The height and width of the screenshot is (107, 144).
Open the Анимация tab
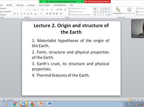(31, 5)
